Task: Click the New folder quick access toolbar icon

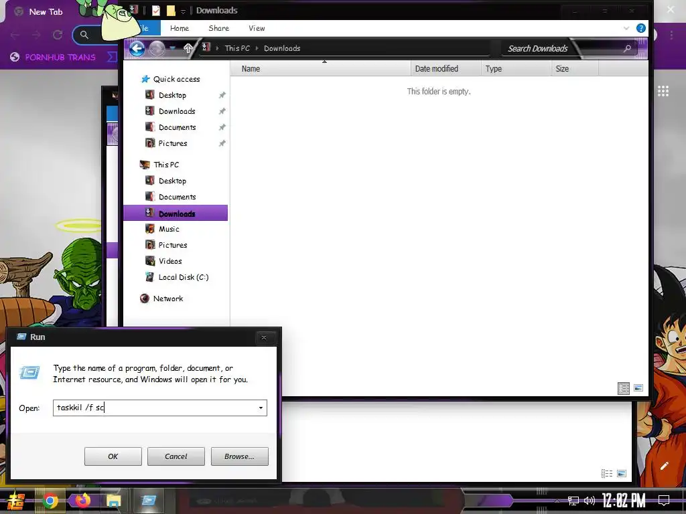Action: [171, 11]
